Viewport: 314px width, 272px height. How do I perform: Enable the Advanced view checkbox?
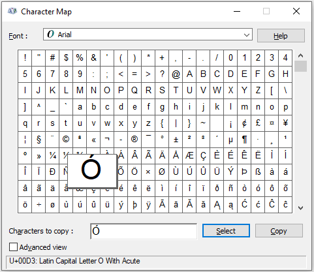pyautogui.click(x=13, y=247)
